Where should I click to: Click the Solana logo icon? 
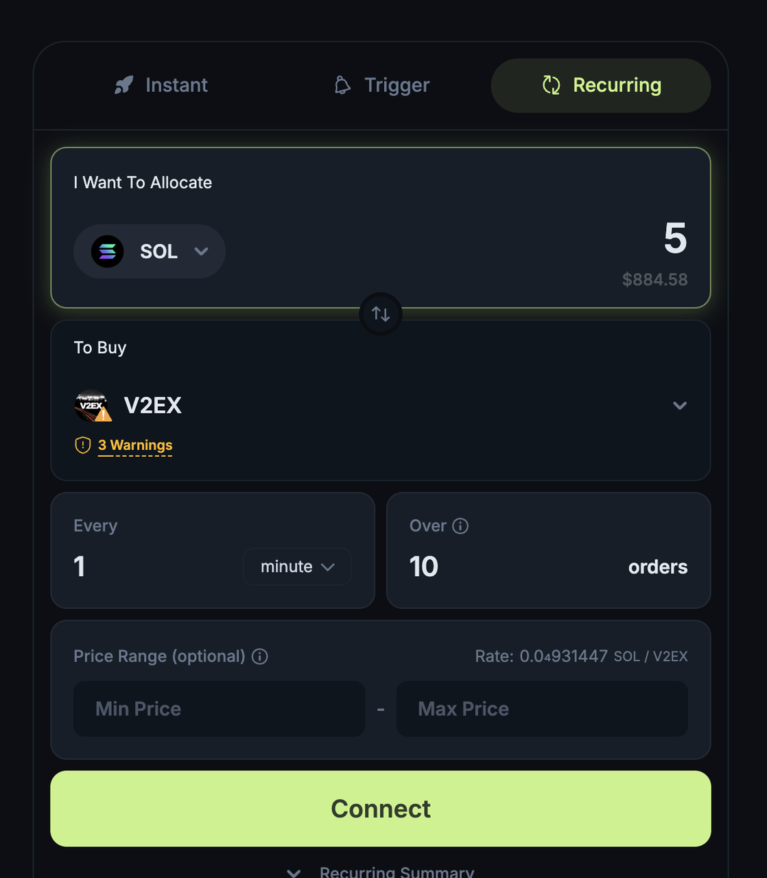point(108,252)
